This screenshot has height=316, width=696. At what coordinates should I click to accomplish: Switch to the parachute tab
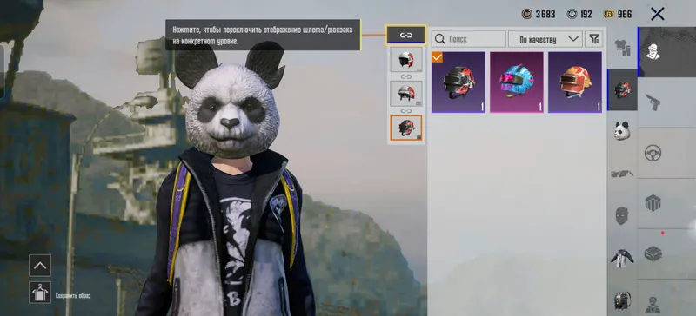653,203
